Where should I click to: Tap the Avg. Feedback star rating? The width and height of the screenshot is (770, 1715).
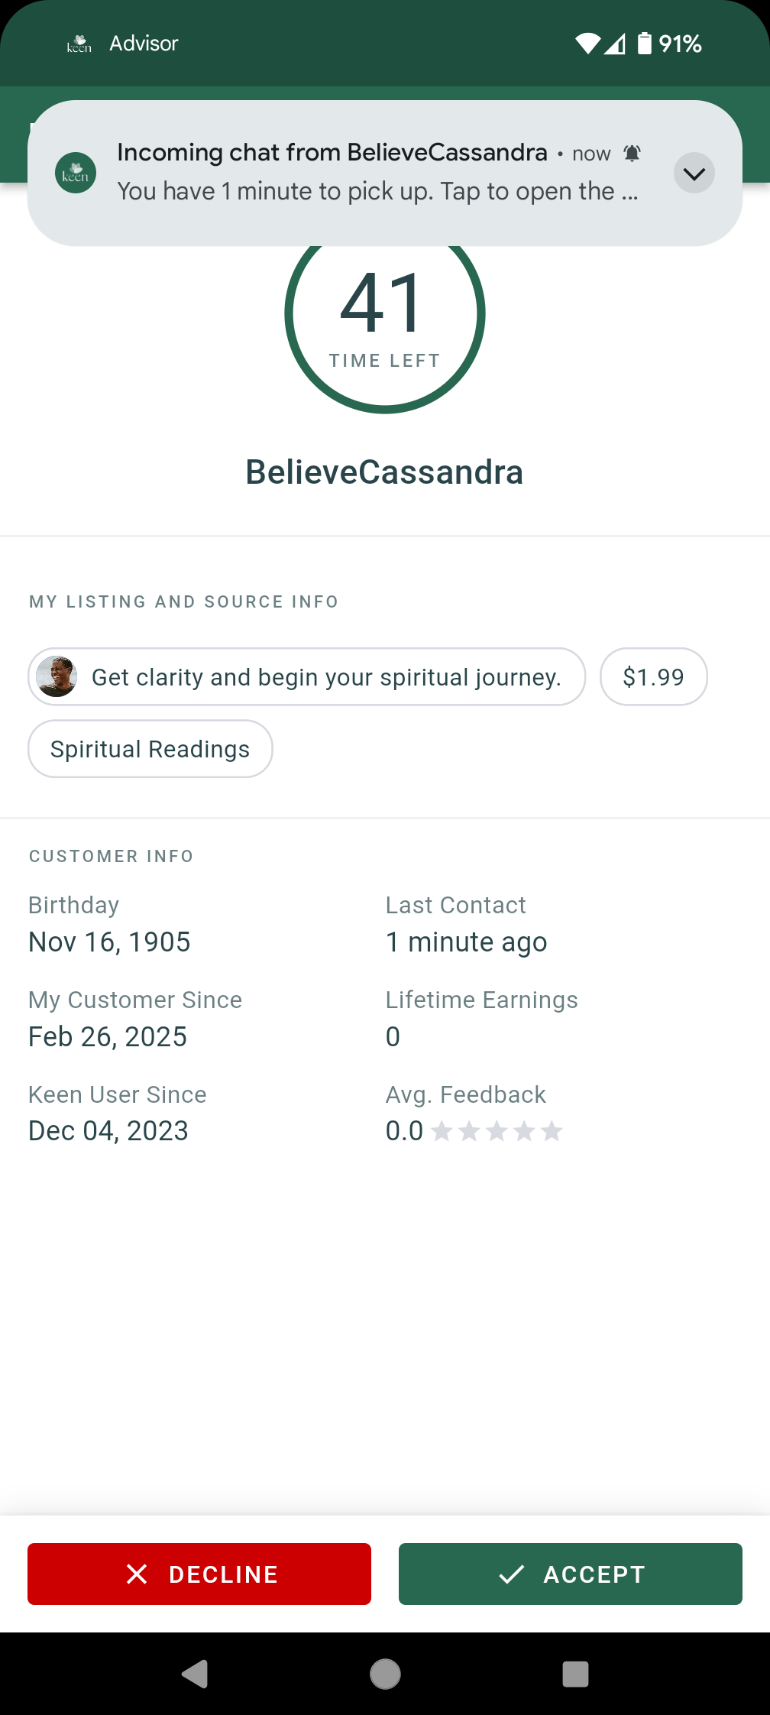pos(497,1130)
